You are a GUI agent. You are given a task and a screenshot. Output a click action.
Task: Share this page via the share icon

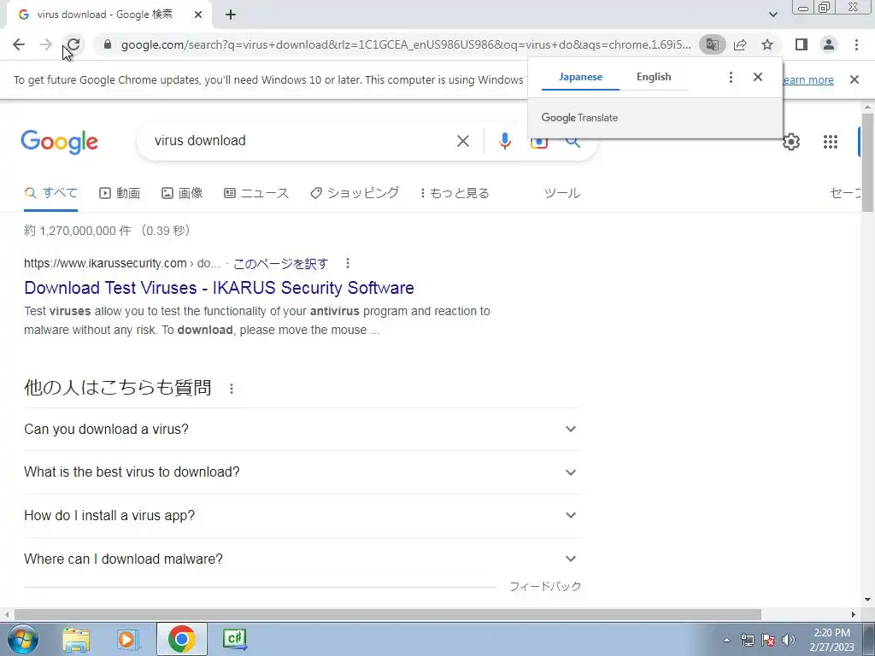coord(740,44)
